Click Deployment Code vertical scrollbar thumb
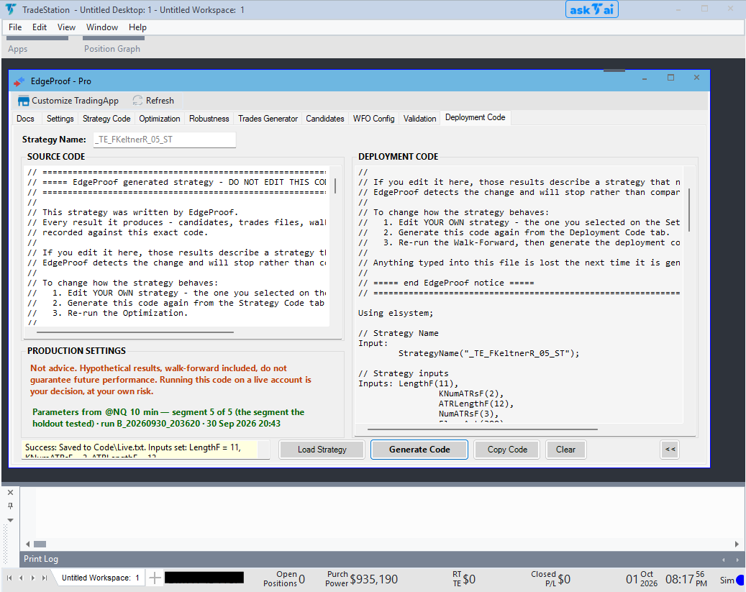The width and height of the screenshot is (746, 592). pos(689,210)
